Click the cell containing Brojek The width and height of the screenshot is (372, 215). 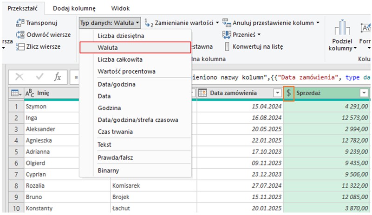[154, 197]
